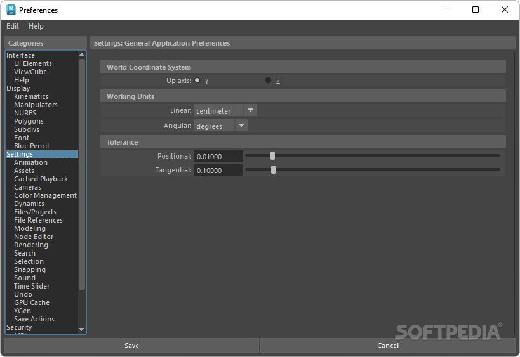Viewport: 520px width, 357px height.
Task: Select the ViewCube category
Action: click(30, 72)
